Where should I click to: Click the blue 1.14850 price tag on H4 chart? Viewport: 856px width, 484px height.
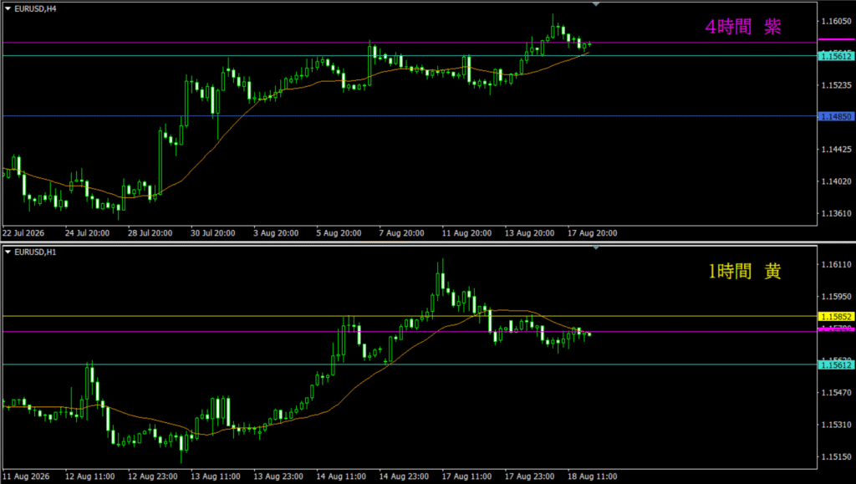point(836,116)
